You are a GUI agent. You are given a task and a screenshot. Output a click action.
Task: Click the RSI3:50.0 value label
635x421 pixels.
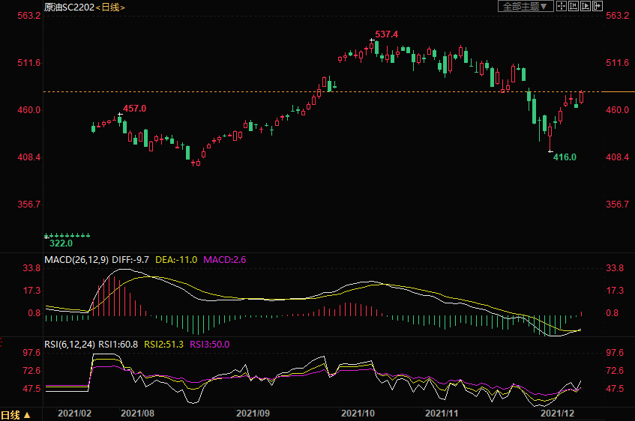209,345
